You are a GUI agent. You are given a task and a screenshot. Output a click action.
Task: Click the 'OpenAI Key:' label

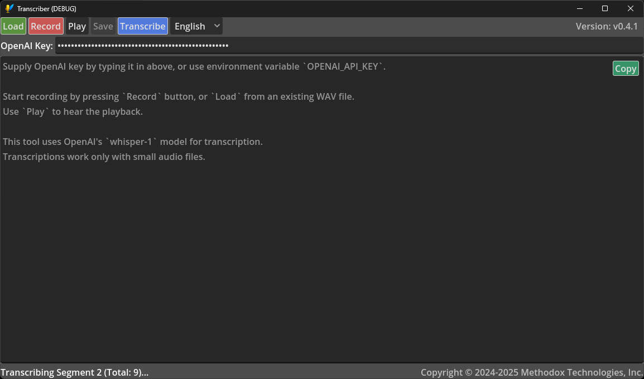(27, 46)
